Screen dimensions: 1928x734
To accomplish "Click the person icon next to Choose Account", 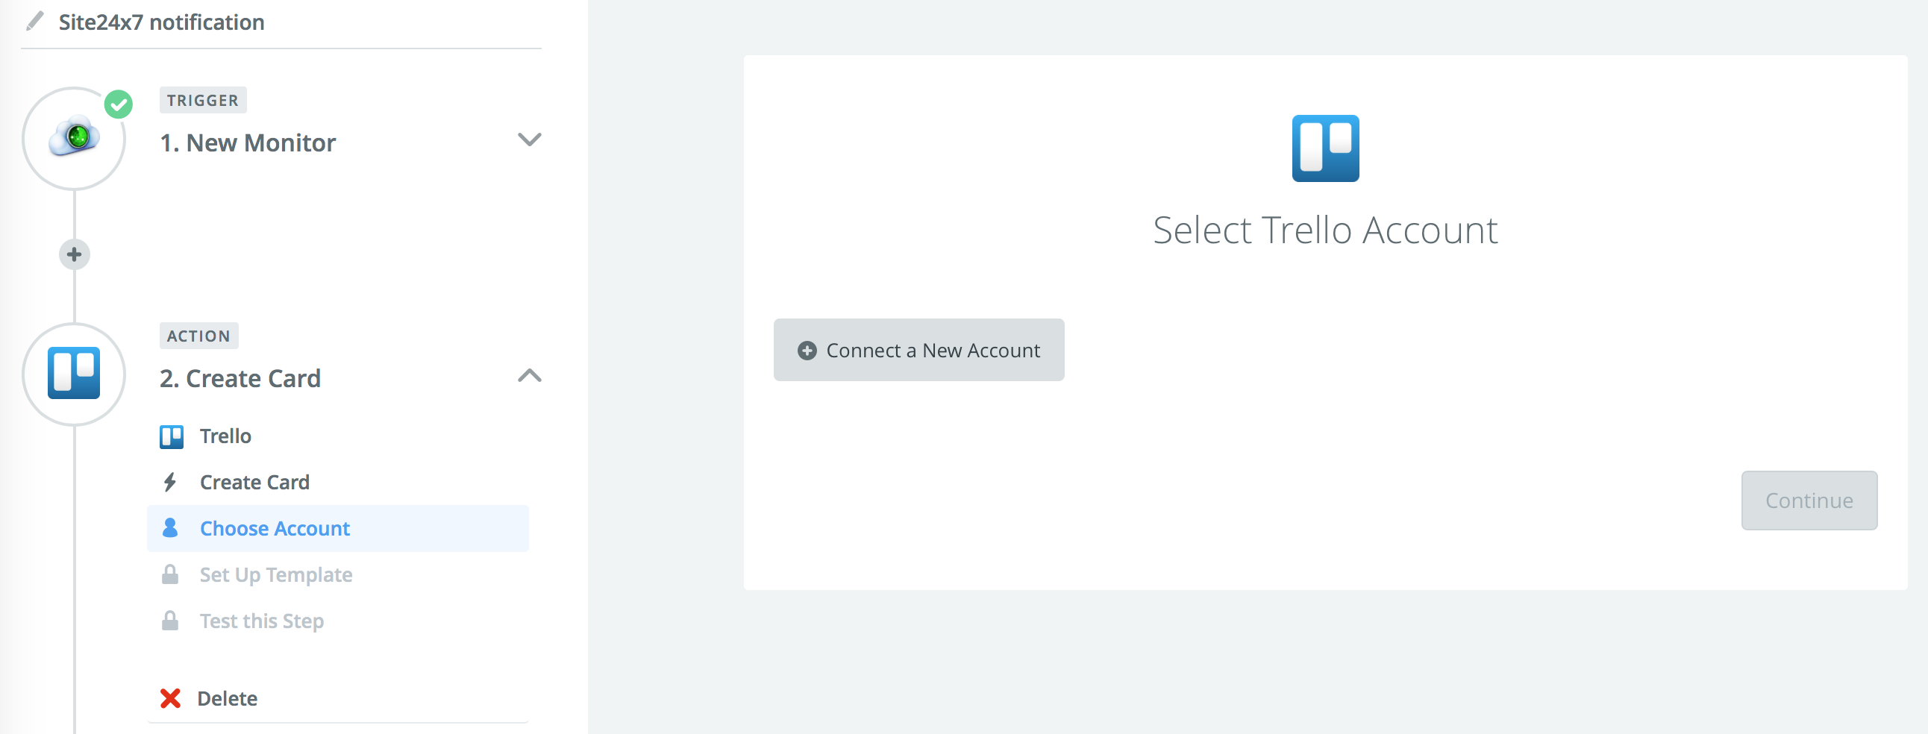I will coord(170,528).
